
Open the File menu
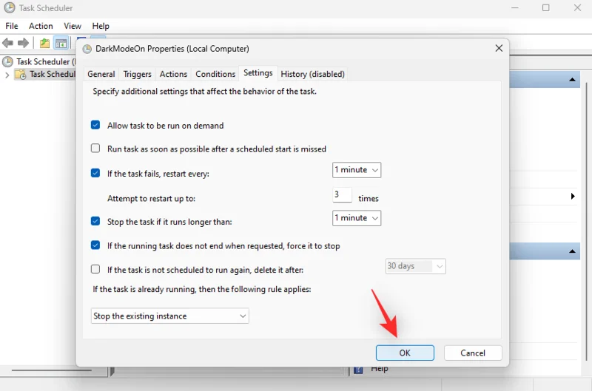click(12, 26)
